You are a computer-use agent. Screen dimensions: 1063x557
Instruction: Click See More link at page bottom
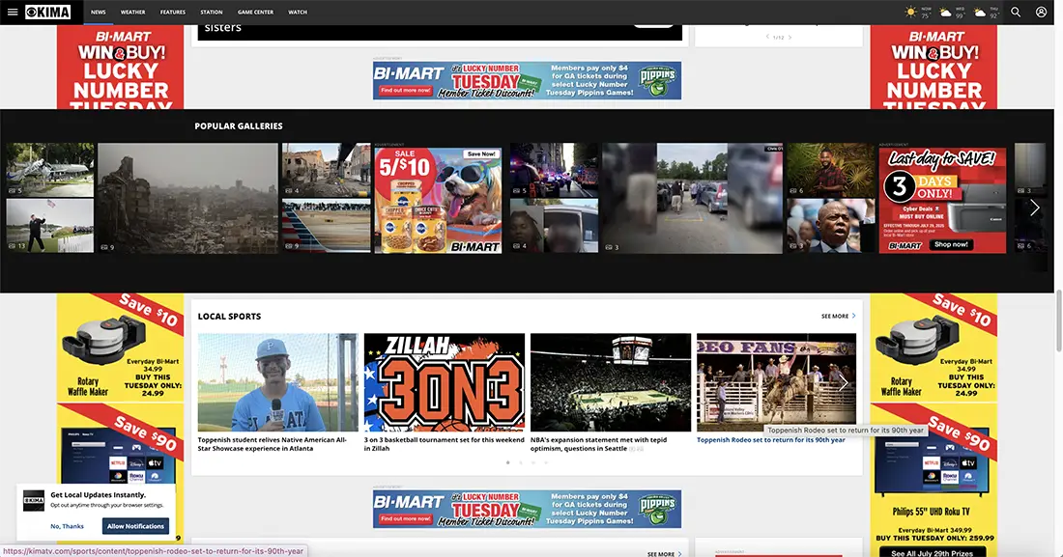pos(665,554)
